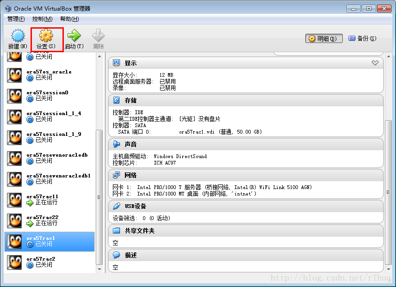396x287 pixels.
Task: Click the penguin icon of ora57os_oracle
Action: pos(14,75)
